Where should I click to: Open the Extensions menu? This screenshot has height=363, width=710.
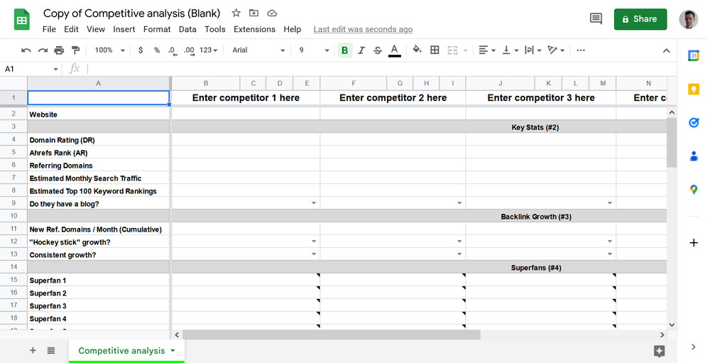[254, 29]
